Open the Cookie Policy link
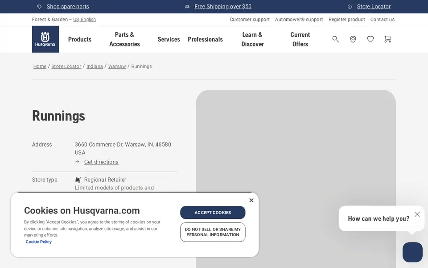428x268 pixels. click(38, 242)
